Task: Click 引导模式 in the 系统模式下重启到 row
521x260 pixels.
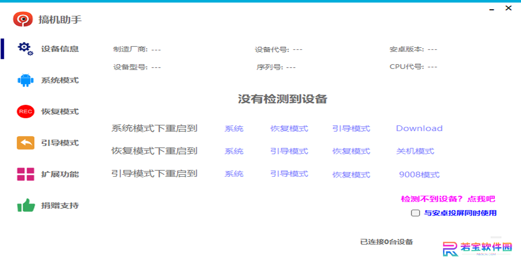Action: pos(351,129)
